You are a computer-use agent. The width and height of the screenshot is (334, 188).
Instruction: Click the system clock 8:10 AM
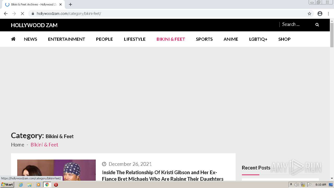coord(321,185)
